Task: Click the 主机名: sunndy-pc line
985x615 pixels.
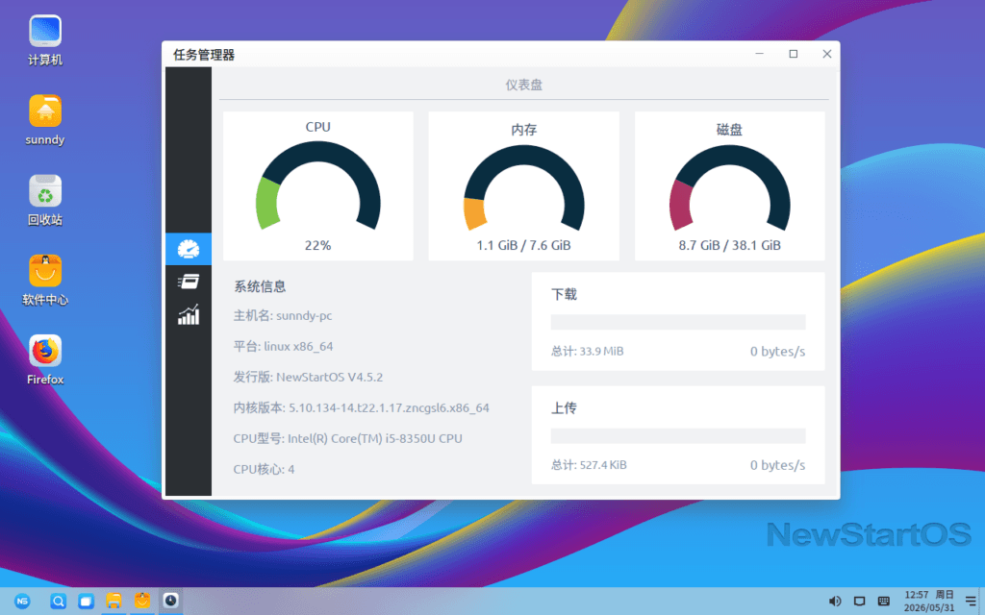Action: [x=283, y=315]
